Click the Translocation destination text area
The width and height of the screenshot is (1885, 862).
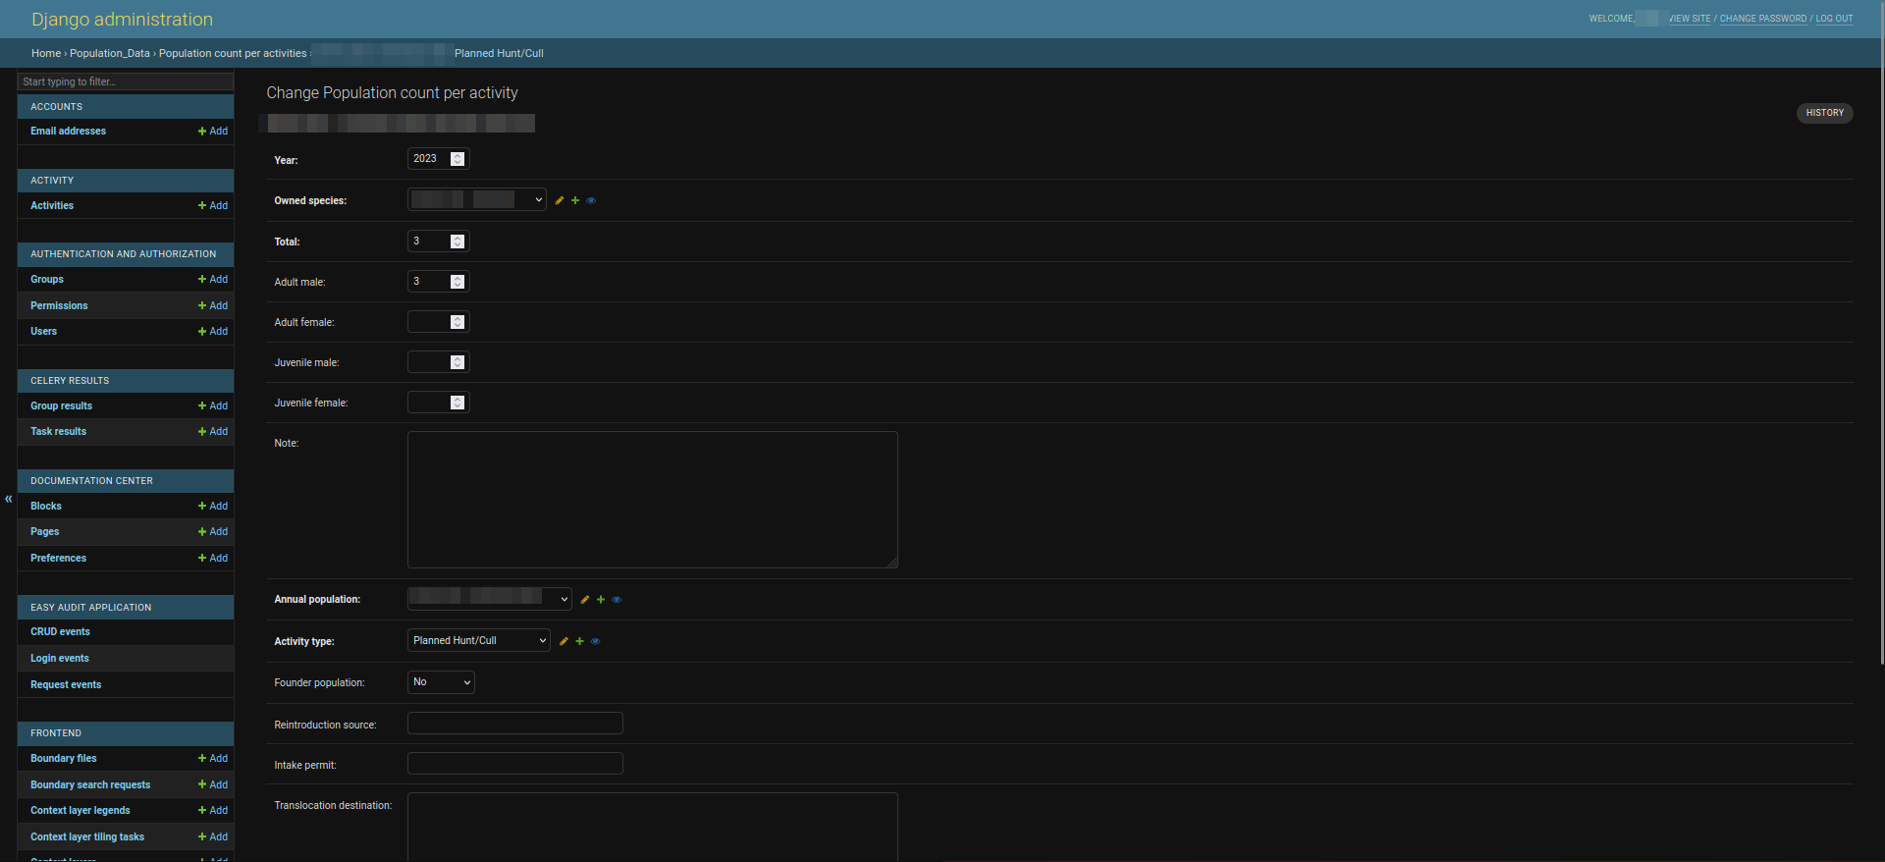(653, 827)
